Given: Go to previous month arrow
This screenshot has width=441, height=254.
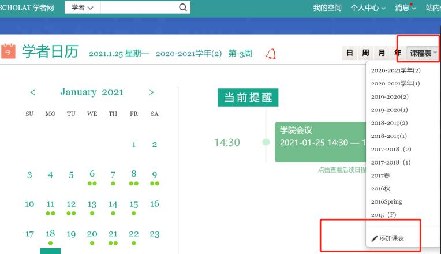Looking at the screenshot, I should [32, 92].
